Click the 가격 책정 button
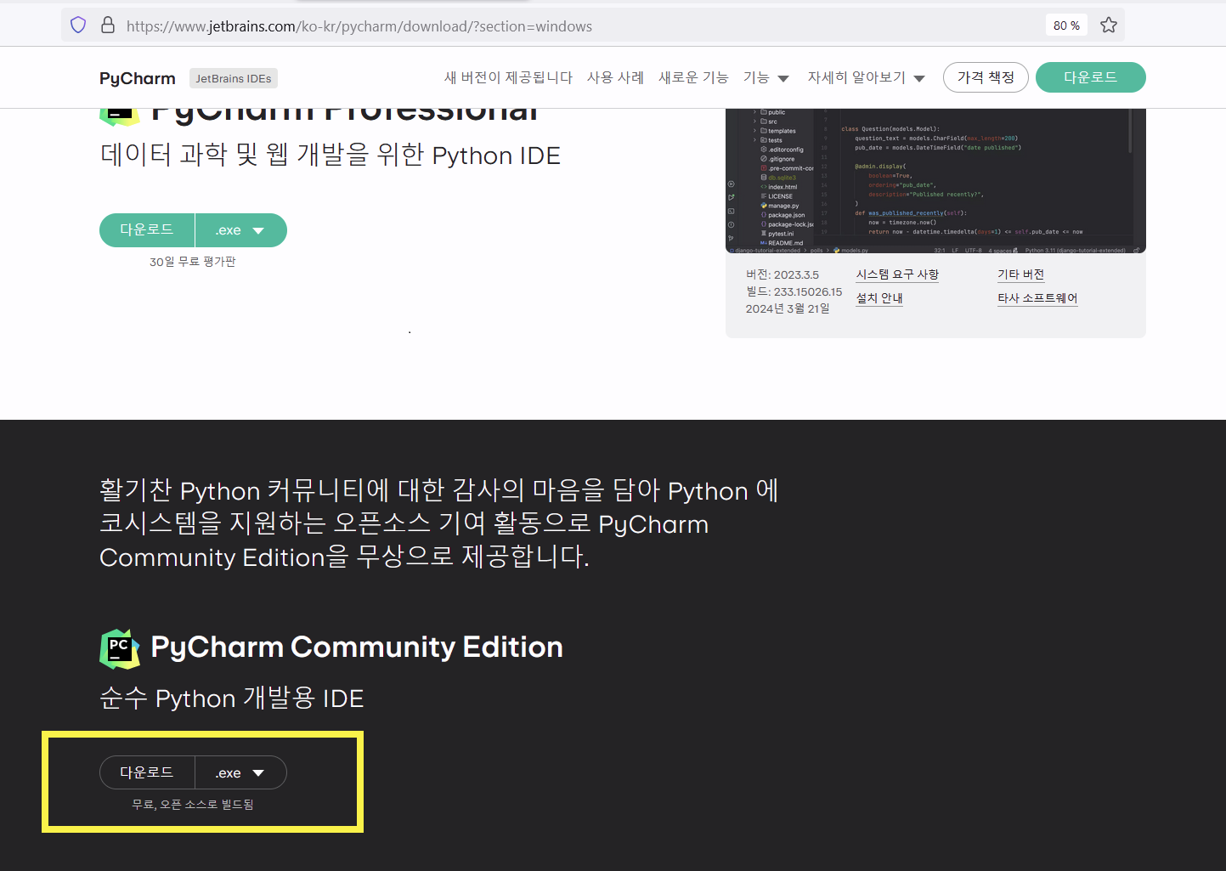This screenshot has width=1226, height=871. click(x=986, y=77)
